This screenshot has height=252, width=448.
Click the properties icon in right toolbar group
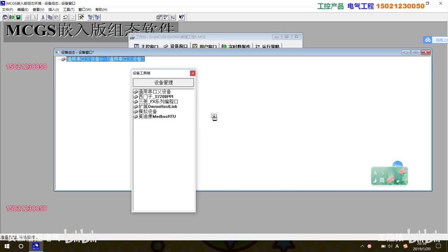tap(159, 17)
